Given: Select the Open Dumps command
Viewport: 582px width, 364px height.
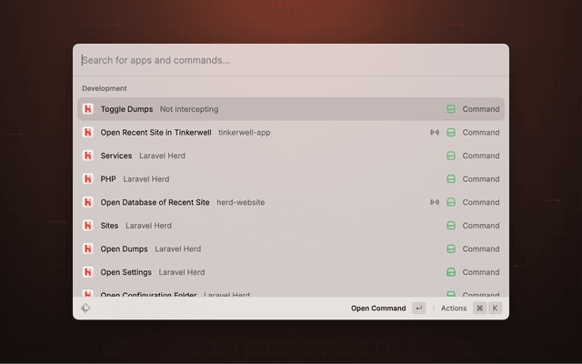Looking at the screenshot, I should pos(125,248).
